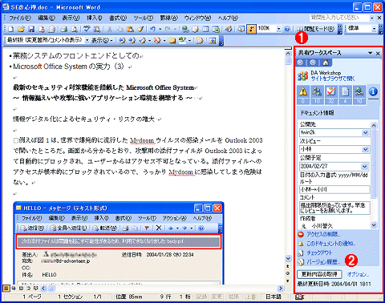The width and height of the screenshot is (385, 303).
Task: Open a file using the folder icon
Action: tap(21, 29)
